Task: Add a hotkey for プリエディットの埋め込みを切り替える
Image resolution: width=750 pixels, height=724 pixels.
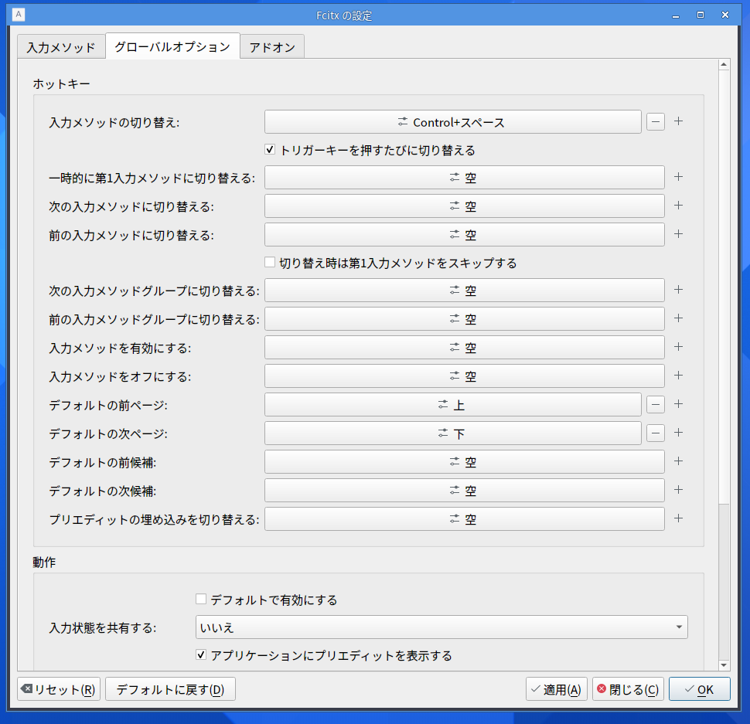Action: click(678, 519)
